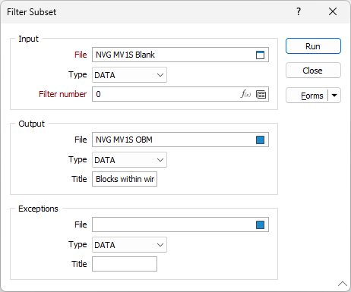Focus the Exceptions Title field
351x292 pixels.
click(125, 264)
